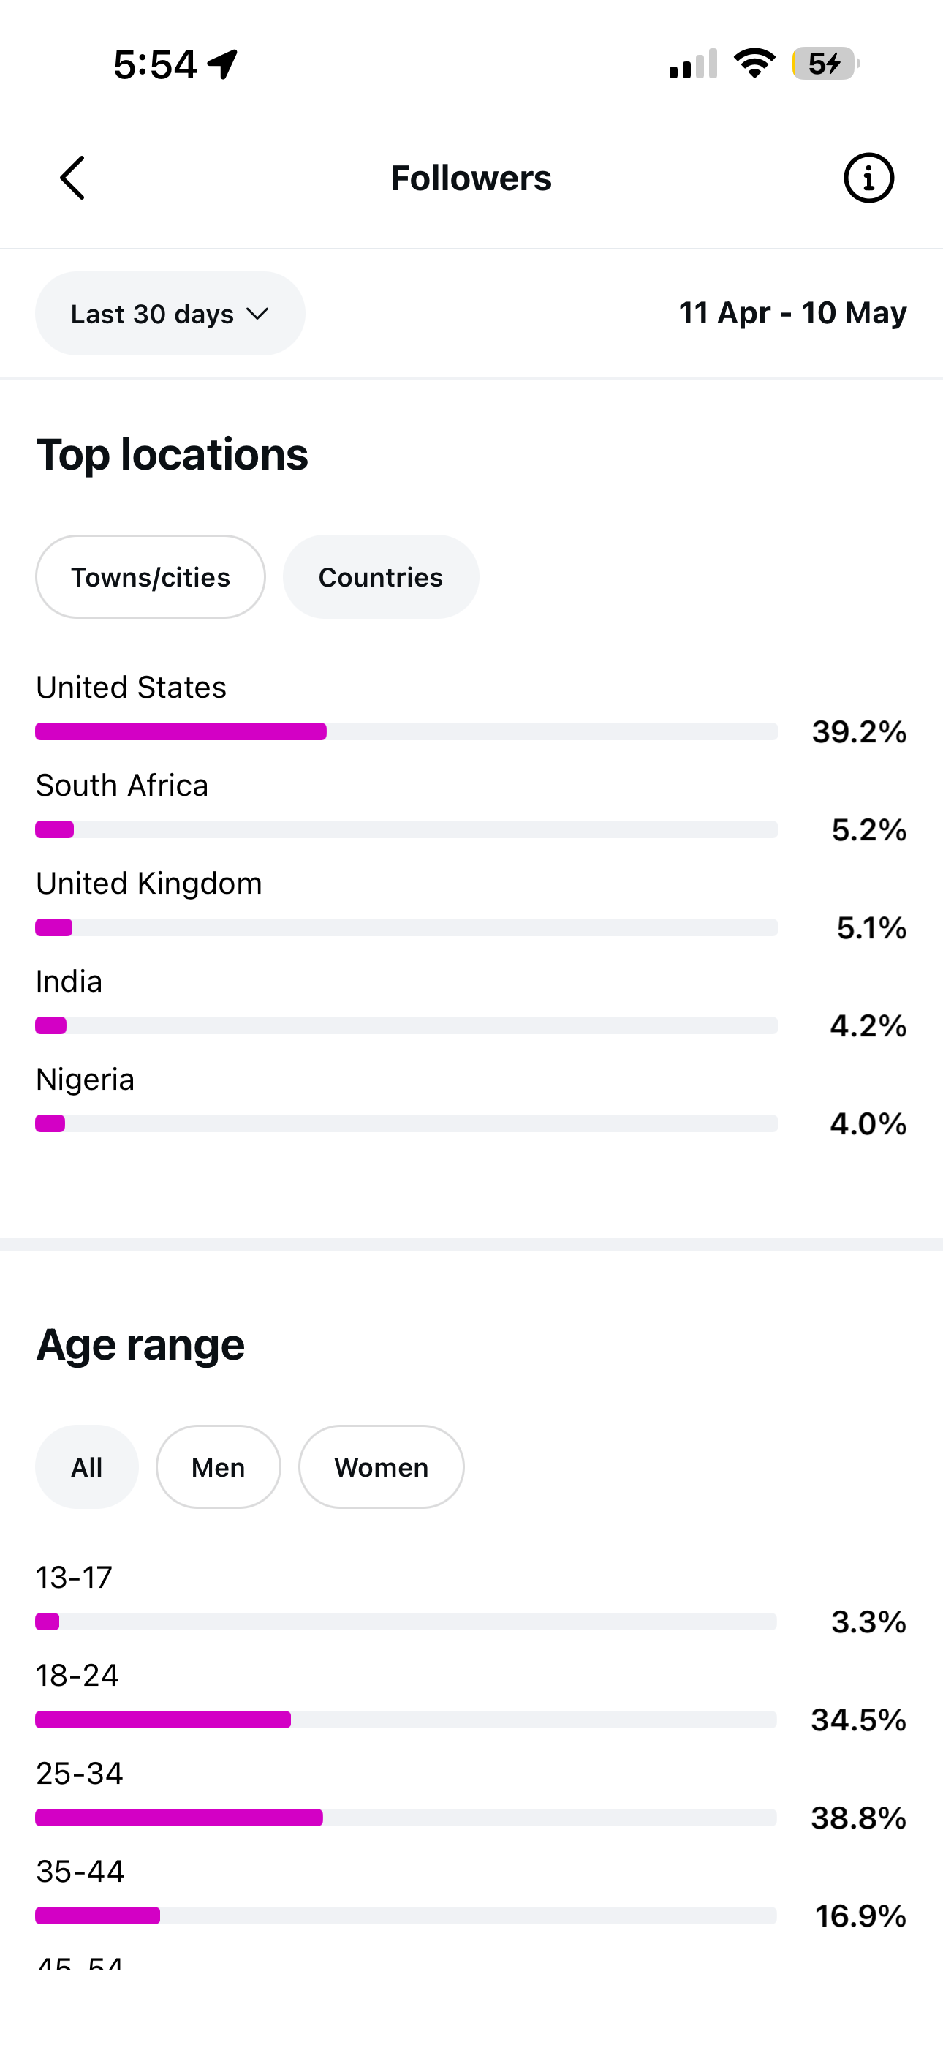The height and width of the screenshot is (2045, 943).
Task: Tap the Nigeria location label
Action: (85, 1080)
